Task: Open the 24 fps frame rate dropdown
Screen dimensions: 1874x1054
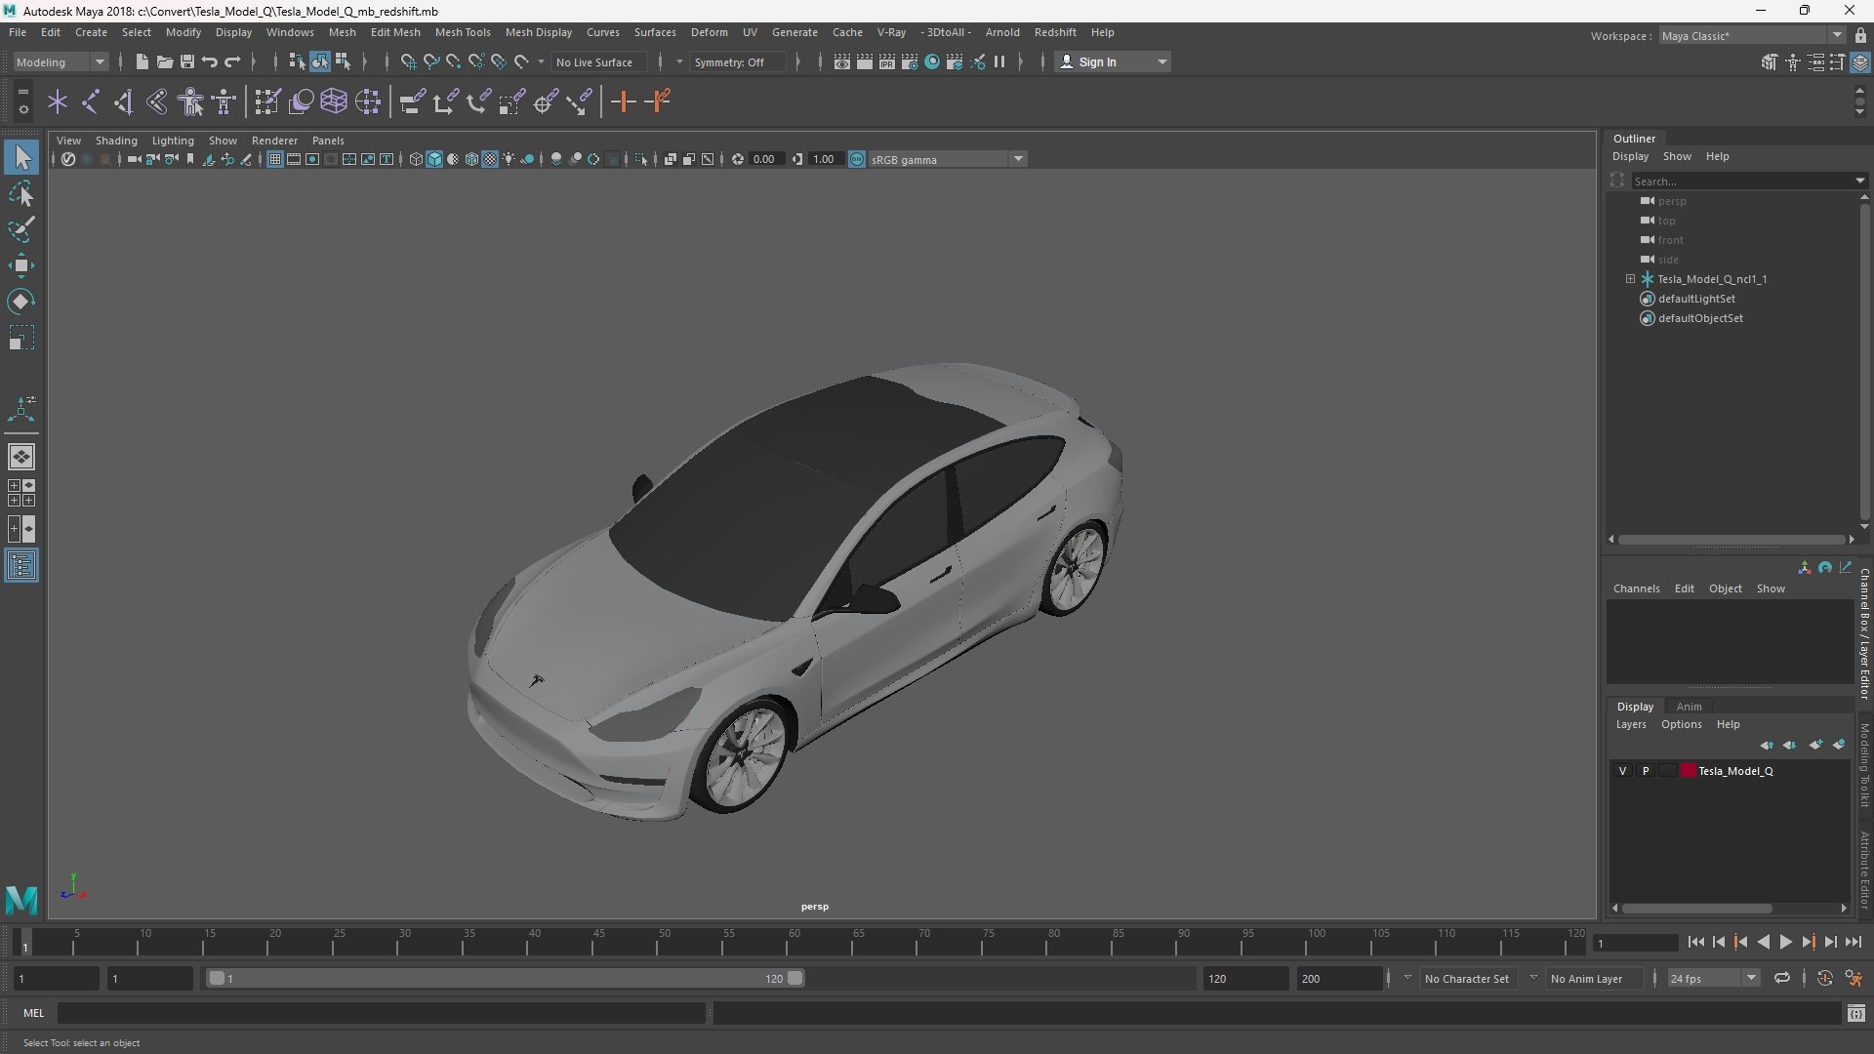Action: [1713, 978]
